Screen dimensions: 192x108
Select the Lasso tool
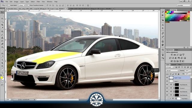(2, 19)
